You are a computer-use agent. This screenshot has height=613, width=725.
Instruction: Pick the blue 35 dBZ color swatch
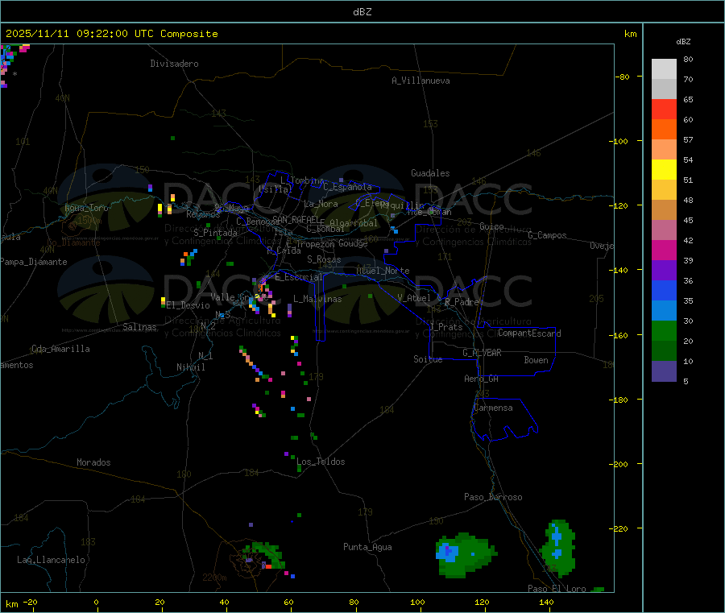click(x=664, y=290)
